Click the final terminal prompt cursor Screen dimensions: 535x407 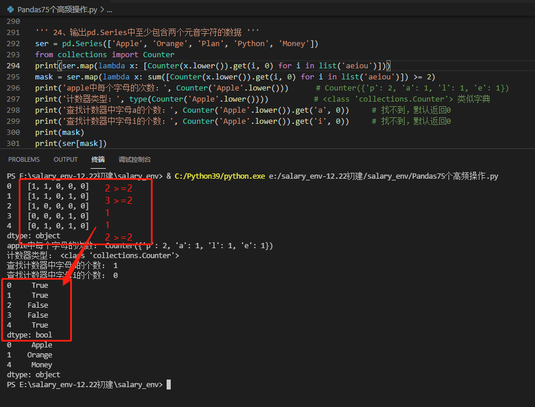(168, 384)
